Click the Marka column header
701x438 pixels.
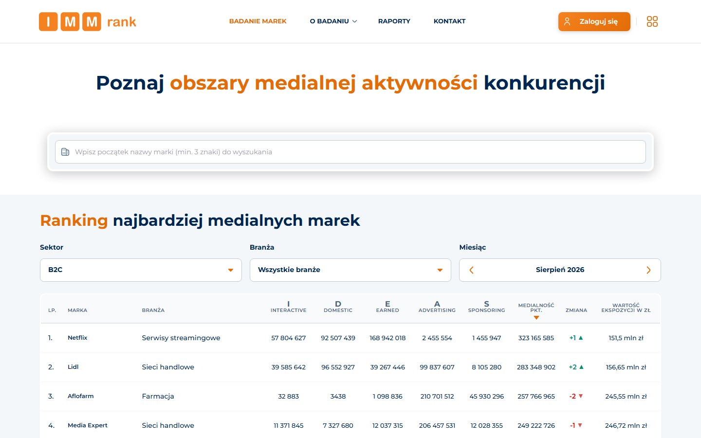(77, 310)
